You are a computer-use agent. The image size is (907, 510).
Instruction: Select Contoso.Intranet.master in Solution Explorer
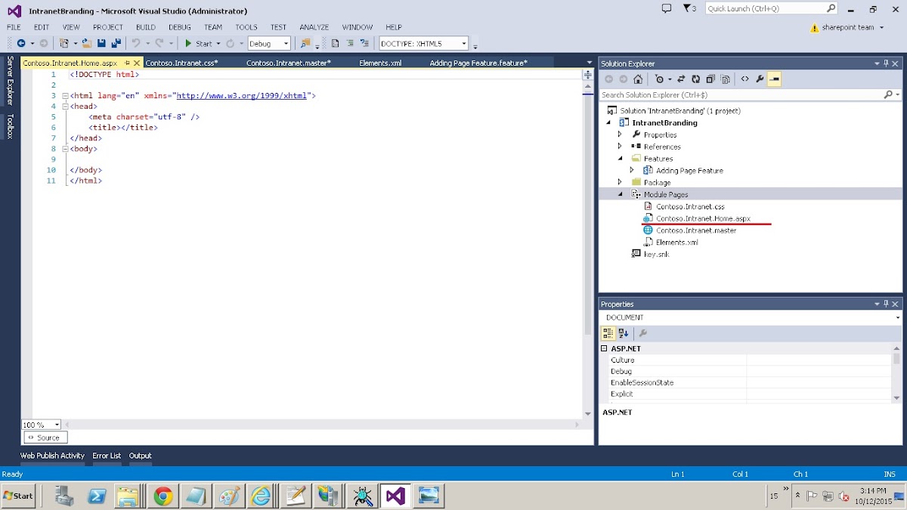[x=696, y=230]
